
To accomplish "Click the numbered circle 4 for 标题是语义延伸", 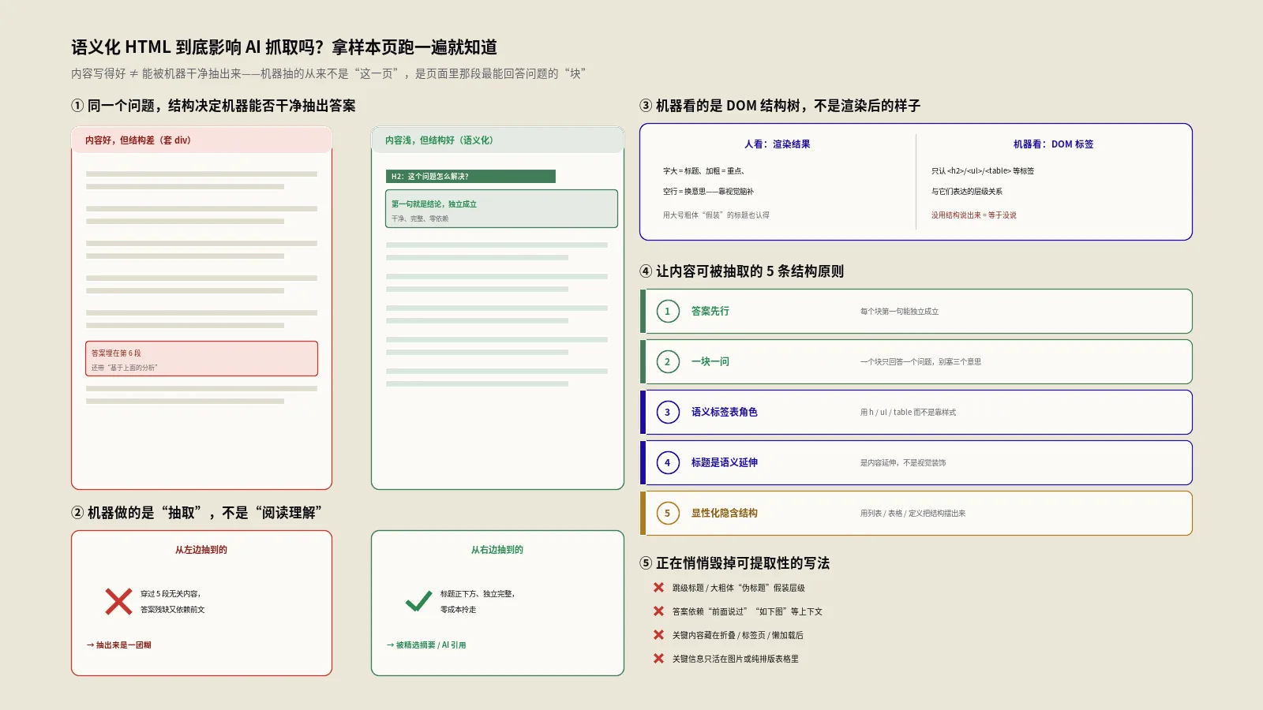I will tap(668, 463).
